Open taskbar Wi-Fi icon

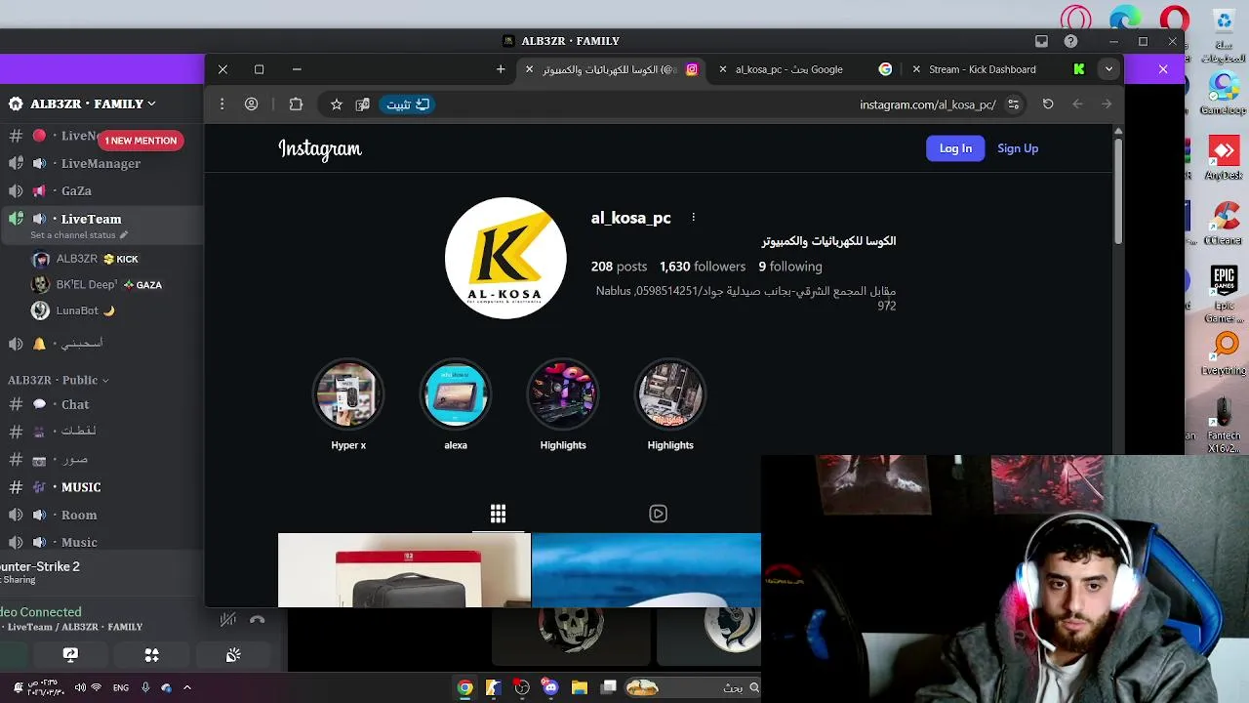pyautogui.click(x=96, y=687)
